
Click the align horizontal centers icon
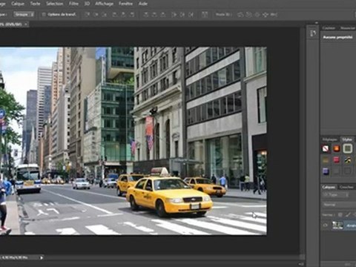pyautogui.click(x=123, y=15)
